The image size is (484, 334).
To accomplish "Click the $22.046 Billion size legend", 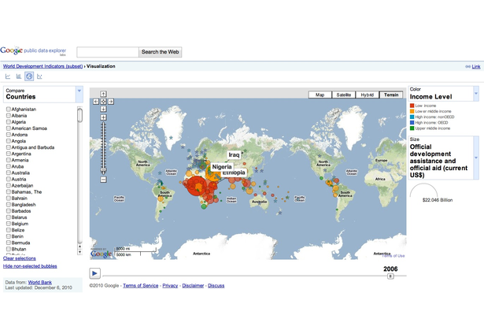I will click(x=438, y=200).
